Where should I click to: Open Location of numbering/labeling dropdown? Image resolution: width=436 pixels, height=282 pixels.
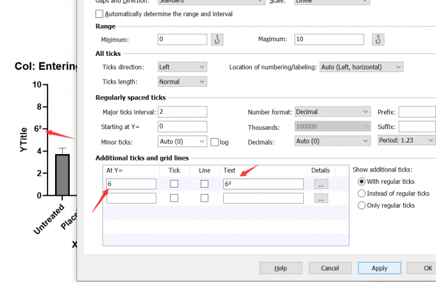[362, 67]
